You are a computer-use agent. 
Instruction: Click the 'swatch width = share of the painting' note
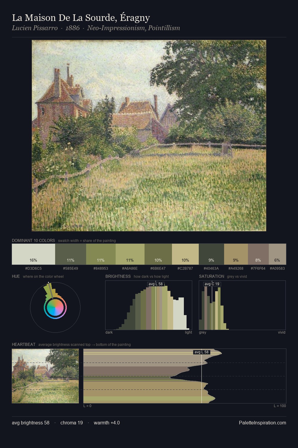(x=87, y=241)
